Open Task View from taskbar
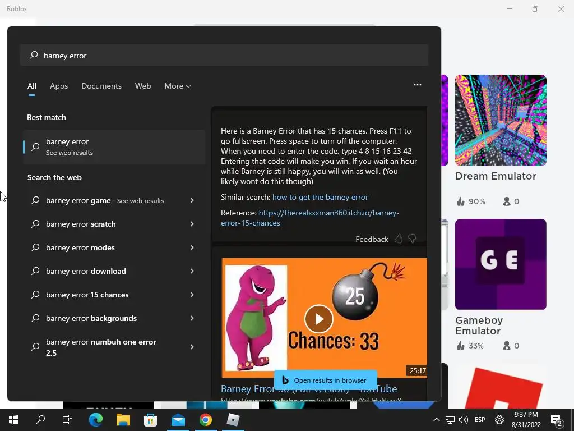574x431 pixels. tap(67, 420)
